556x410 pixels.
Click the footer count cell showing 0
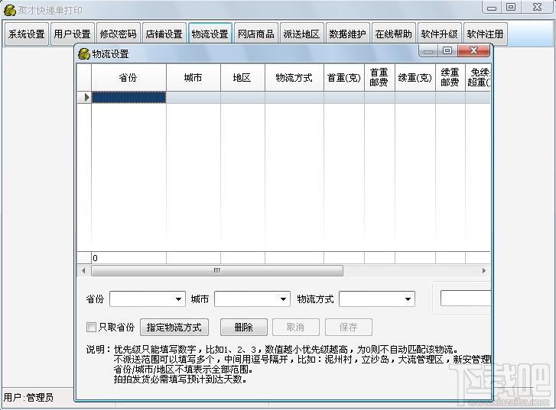tap(128, 258)
